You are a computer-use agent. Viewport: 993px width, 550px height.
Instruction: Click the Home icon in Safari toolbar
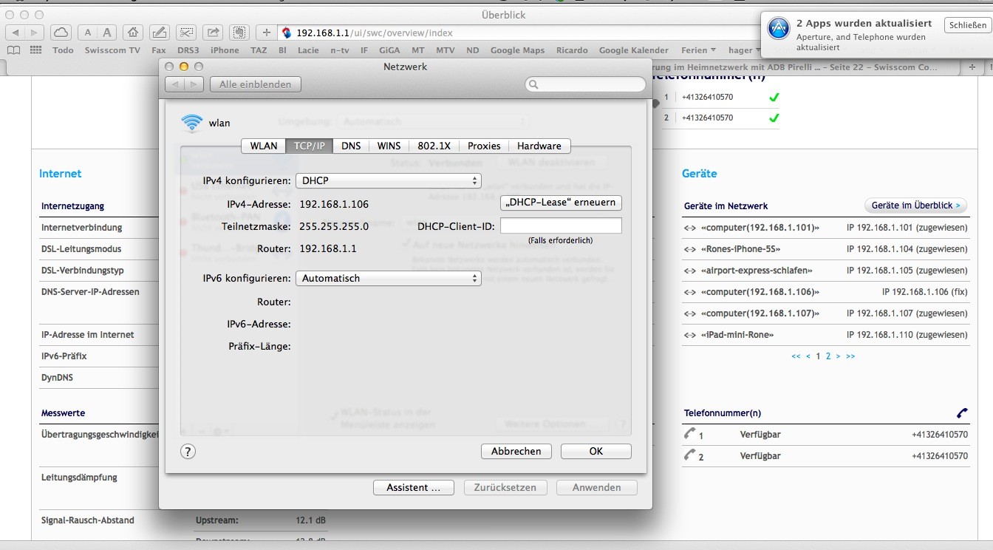coord(133,33)
